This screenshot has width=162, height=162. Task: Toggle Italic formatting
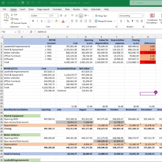tap(37, 21)
